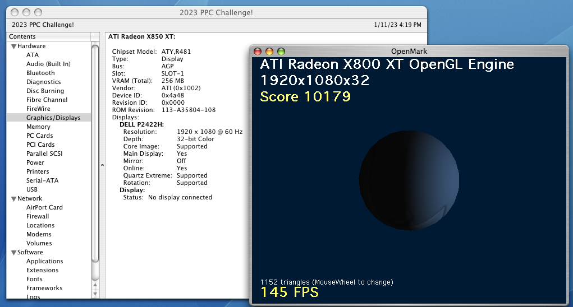Minimize OpenMark using the yellow button
This screenshot has width=573, height=307.
point(269,52)
